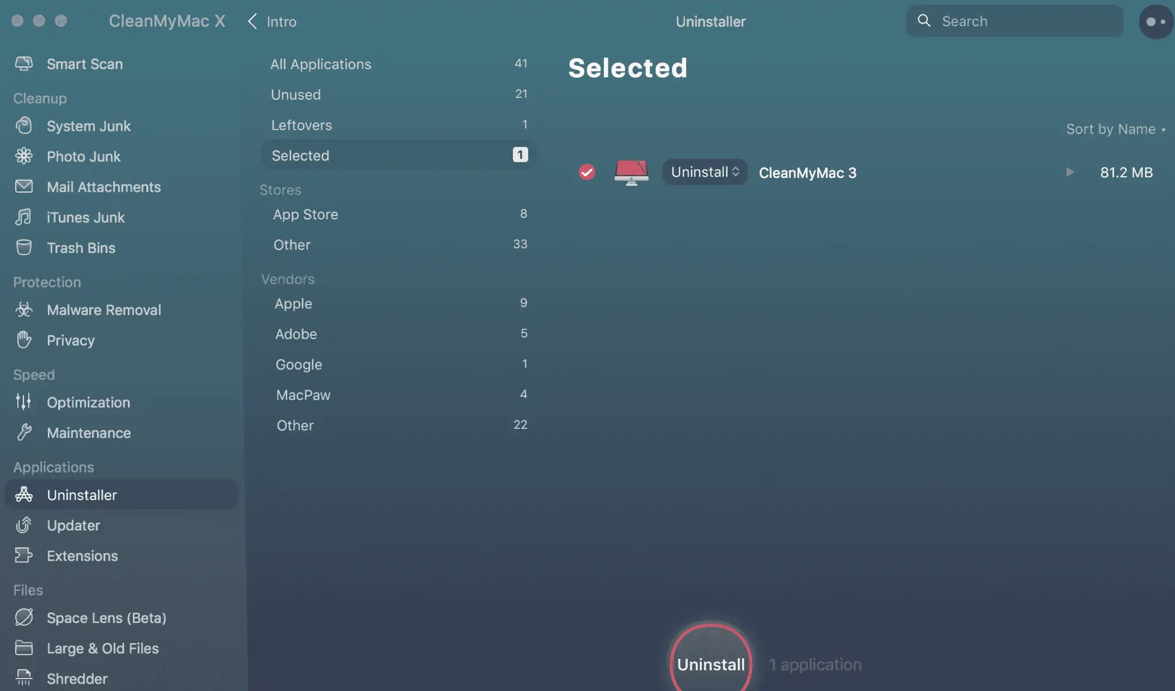This screenshot has width=1175, height=691.
Task: Open the Optimization sliders icon
Action: click(x=24, y=402)
